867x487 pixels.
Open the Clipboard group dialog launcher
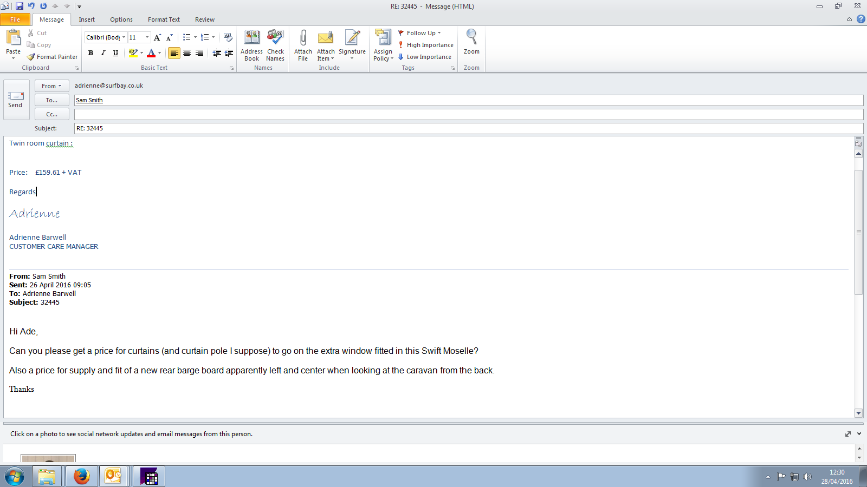coord(76,68)
